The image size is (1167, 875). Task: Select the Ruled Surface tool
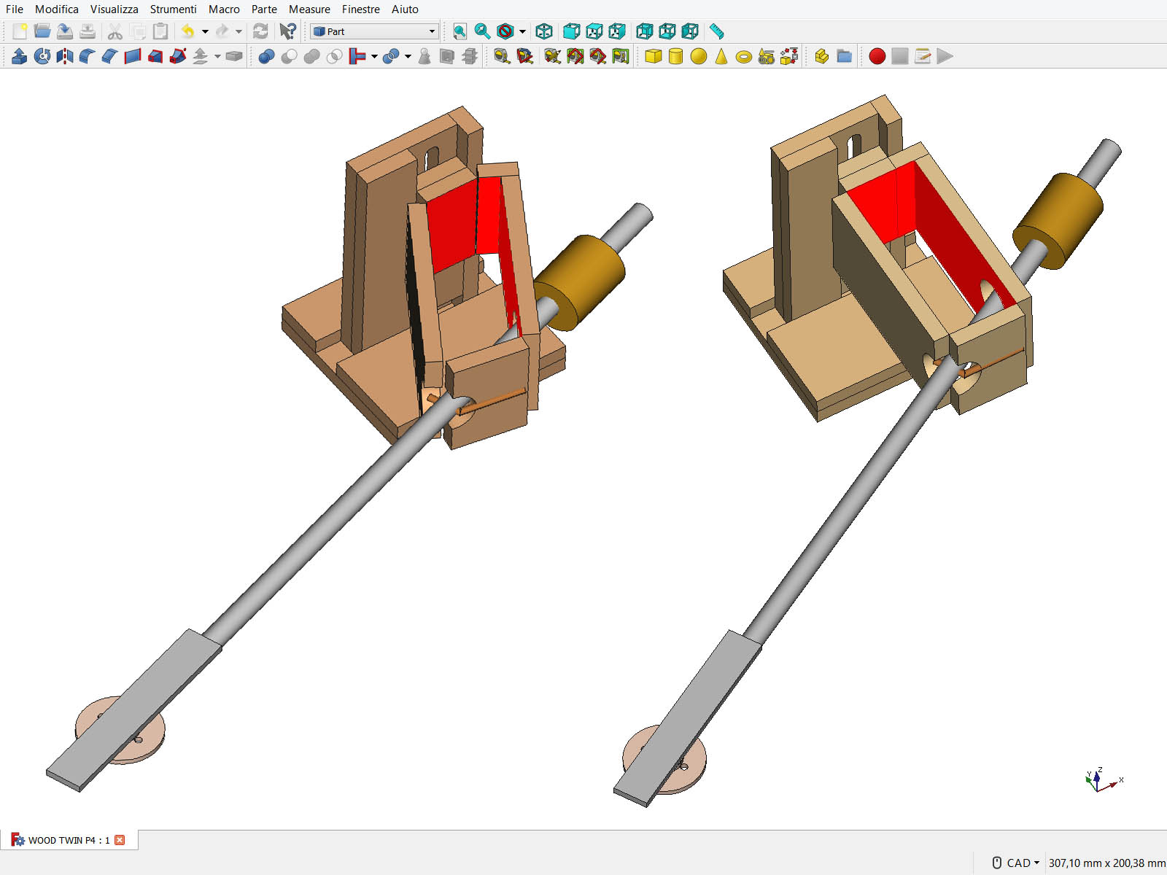[x=133, y=56]
